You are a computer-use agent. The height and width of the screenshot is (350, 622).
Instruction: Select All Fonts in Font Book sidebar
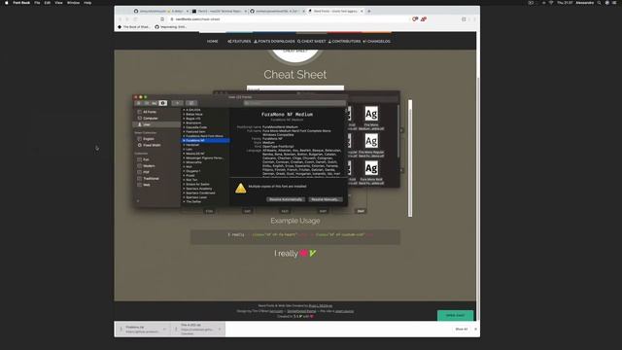pyautogui.click(x=150, y=112)
